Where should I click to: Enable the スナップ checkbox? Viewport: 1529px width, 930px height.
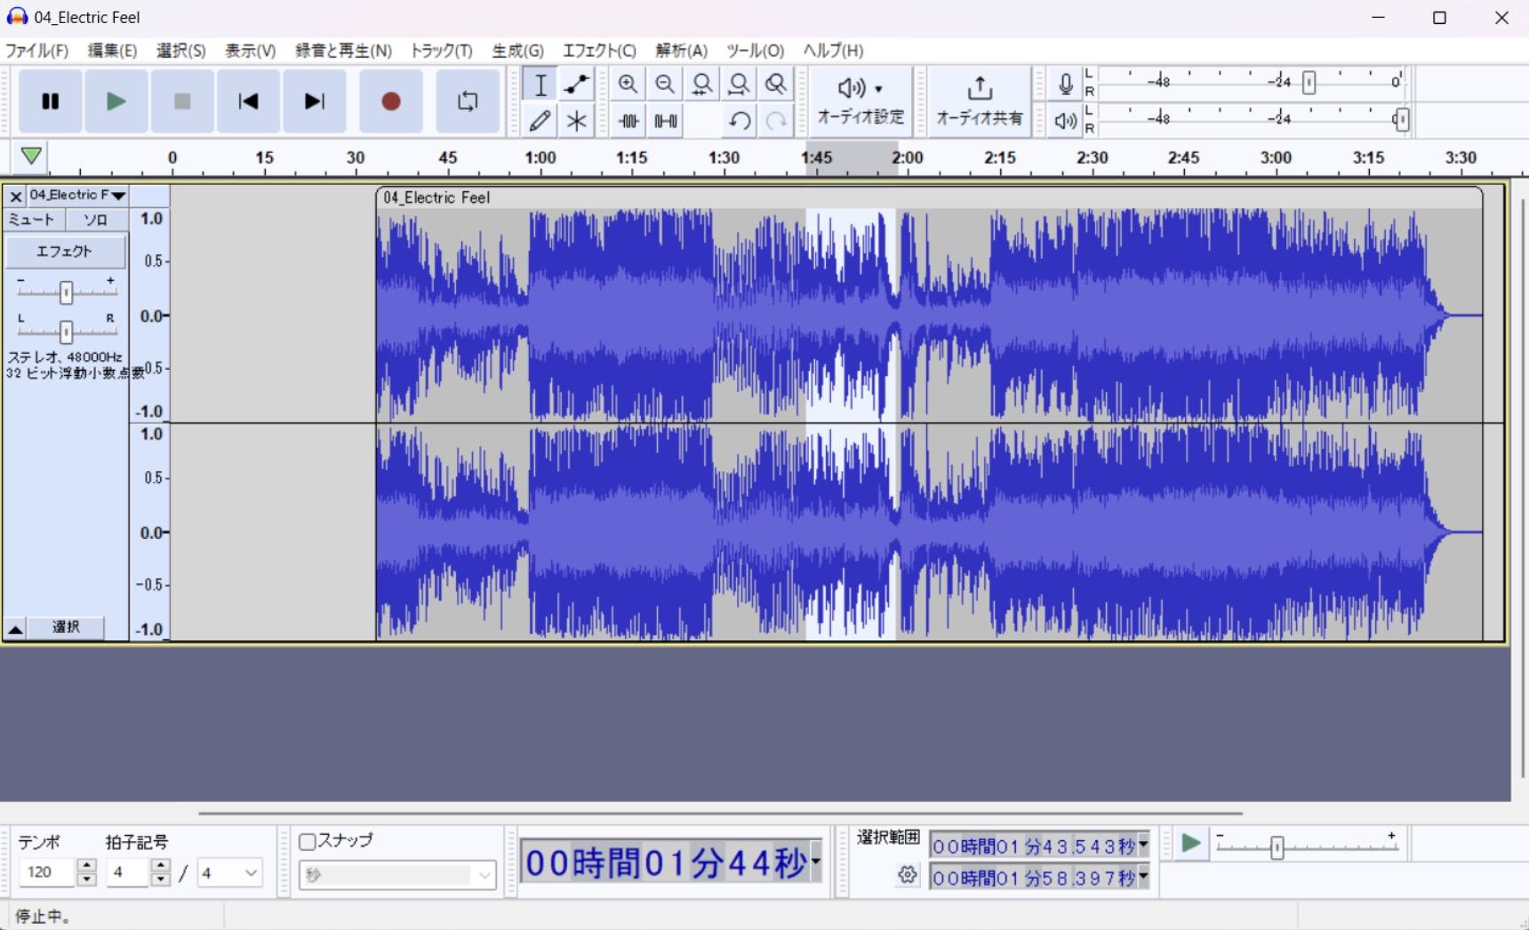pyautogui.click(x=308, y=841)
